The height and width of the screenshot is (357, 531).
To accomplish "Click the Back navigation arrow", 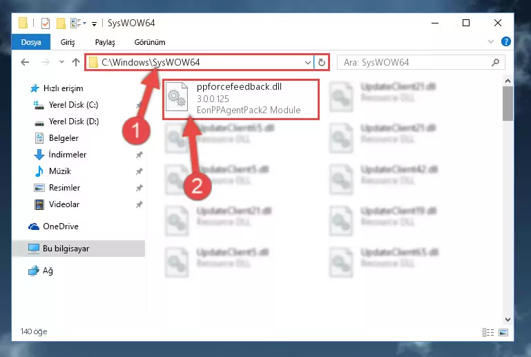I will pos(25,62).
